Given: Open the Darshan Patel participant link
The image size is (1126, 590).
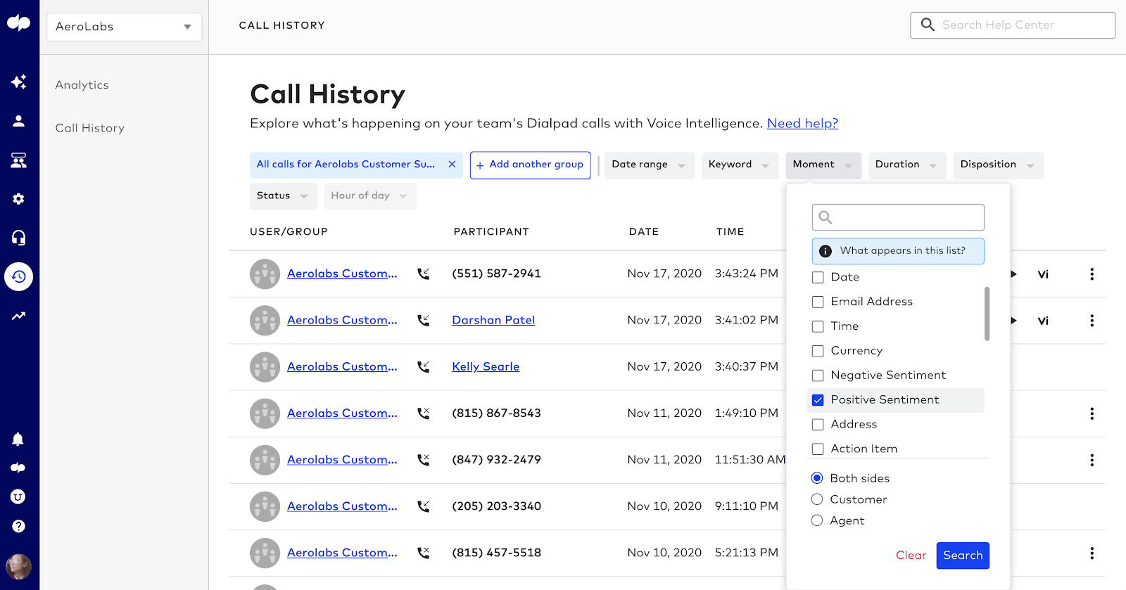Looking at the screenshot, I should coord(493,321).
